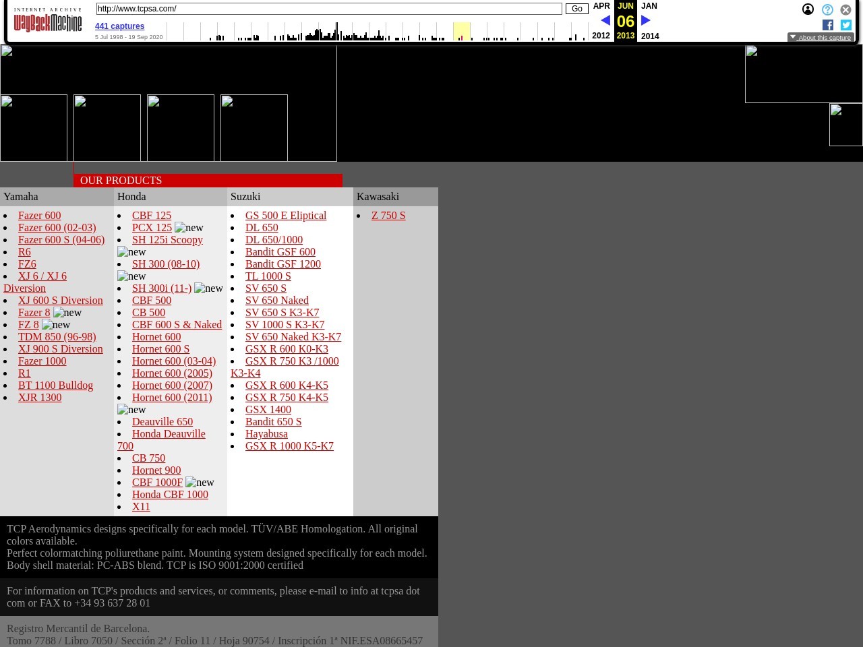Open the user account icon
The image size is (863, 647).
pos(808,9)
